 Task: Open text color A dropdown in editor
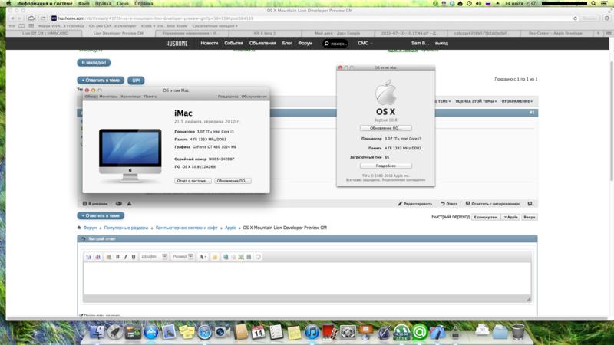[203, 257]
